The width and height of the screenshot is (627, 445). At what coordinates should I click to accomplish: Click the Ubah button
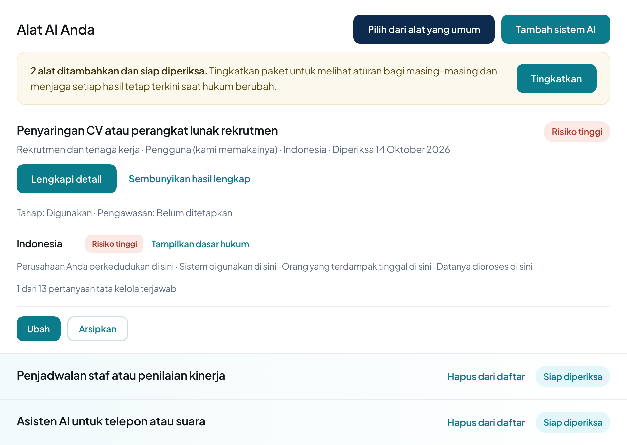click(38, 329)
